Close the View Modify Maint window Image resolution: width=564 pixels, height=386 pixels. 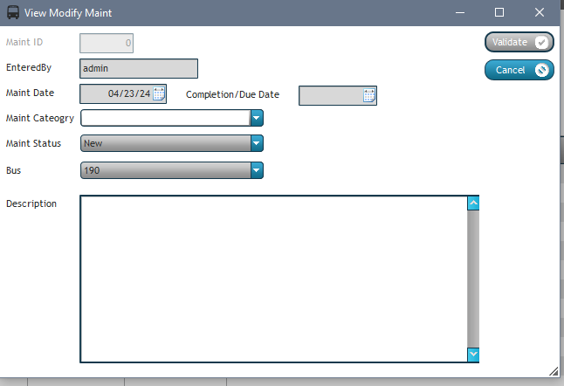(540, 13)
